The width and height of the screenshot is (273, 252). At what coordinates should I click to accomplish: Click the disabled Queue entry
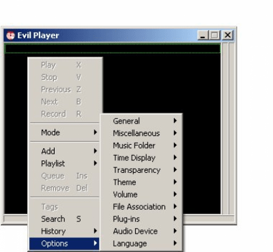click(65, 176)
